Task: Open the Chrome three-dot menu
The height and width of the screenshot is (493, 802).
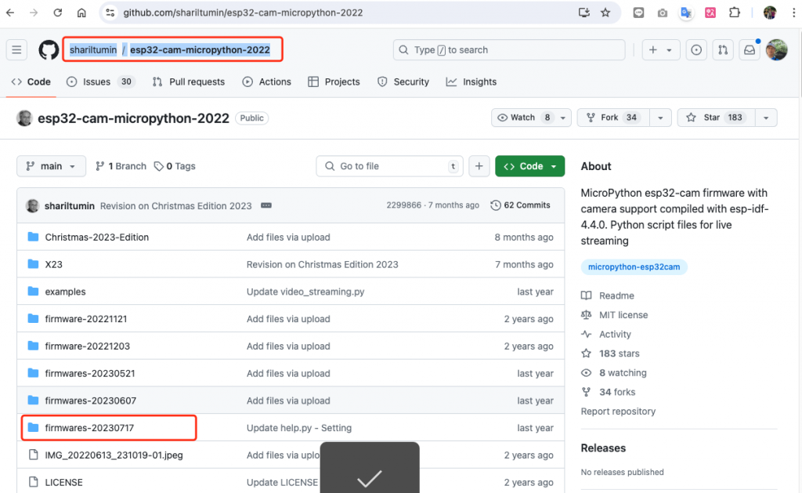Action: coord(793,13)
